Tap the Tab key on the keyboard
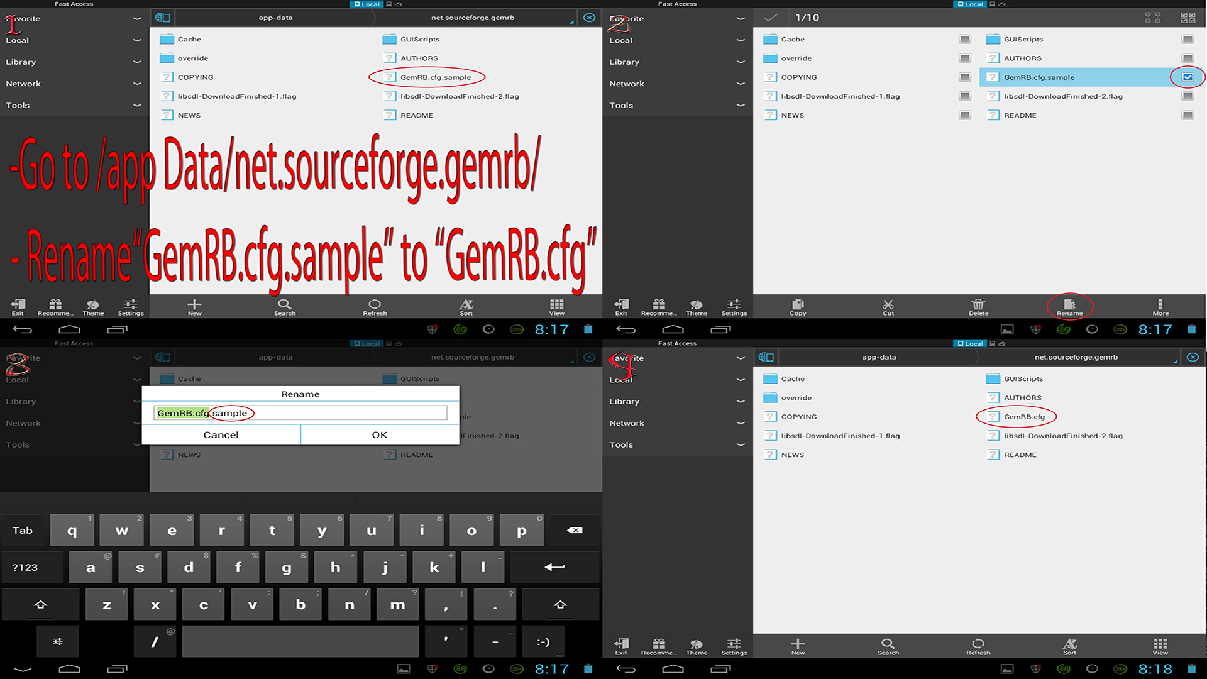This screenshot has width=1207, height=679. 23,531
